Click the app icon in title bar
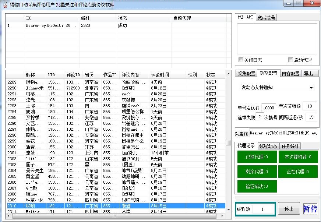Image resolution: width=321 pixels, height=222 pixels. coord(5,4)
